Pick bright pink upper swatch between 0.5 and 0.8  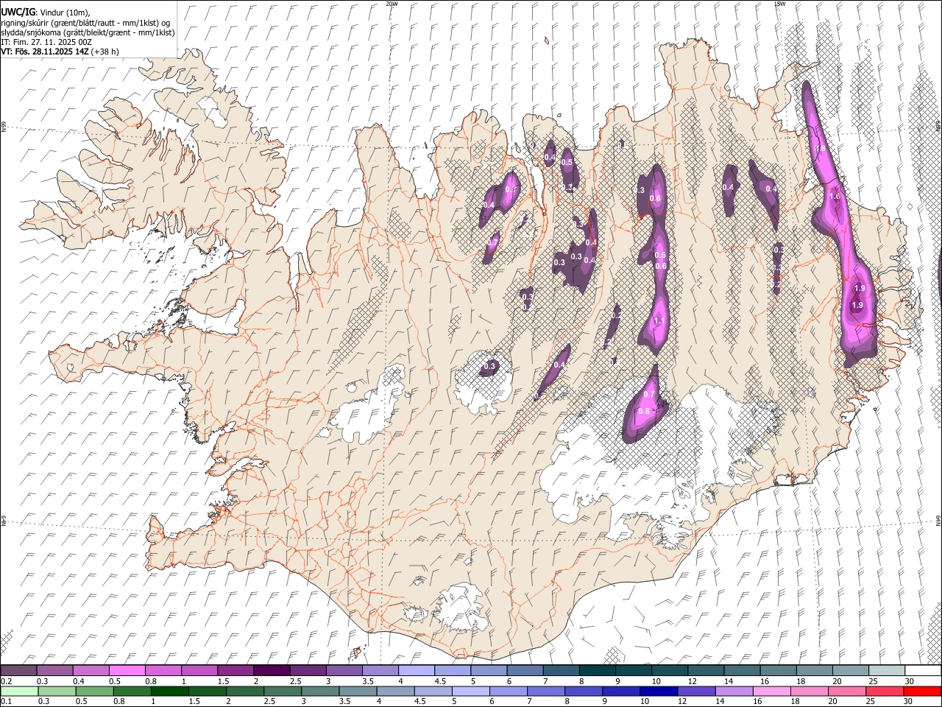click(x=127, y=671)
